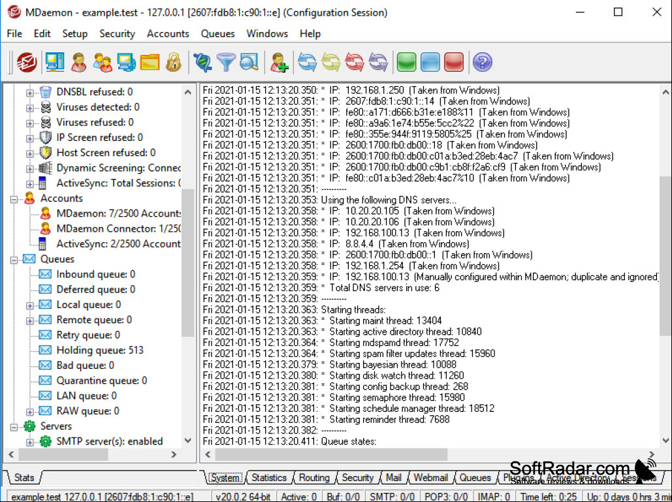Click the gold padlock security toolbar icon
This screenshot has width=672, height=502.
174,63
